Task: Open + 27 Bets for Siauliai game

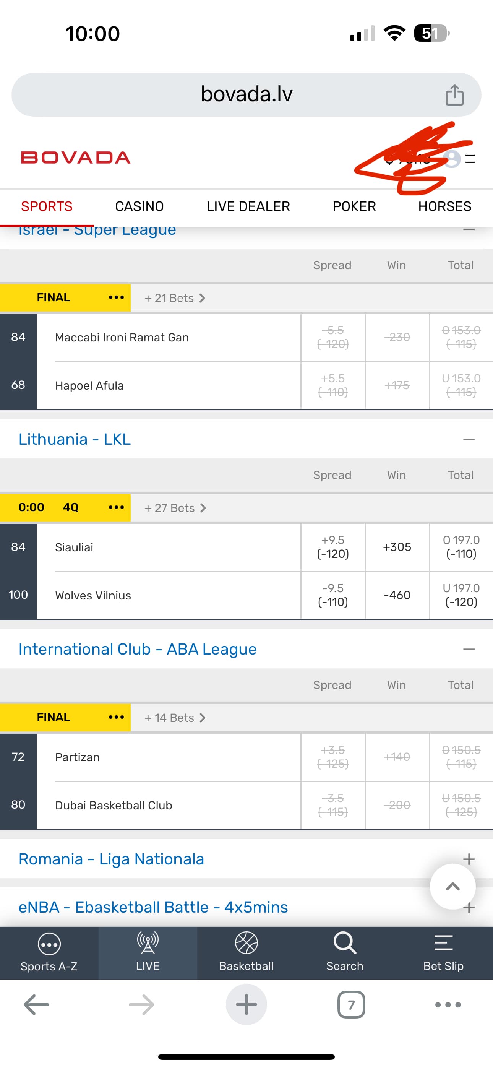Action: pyautogui.click(x=175, y=508)
